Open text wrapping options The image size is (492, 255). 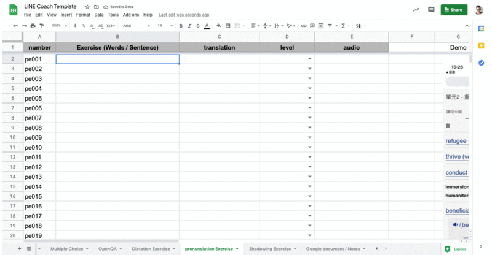(279, 26)
